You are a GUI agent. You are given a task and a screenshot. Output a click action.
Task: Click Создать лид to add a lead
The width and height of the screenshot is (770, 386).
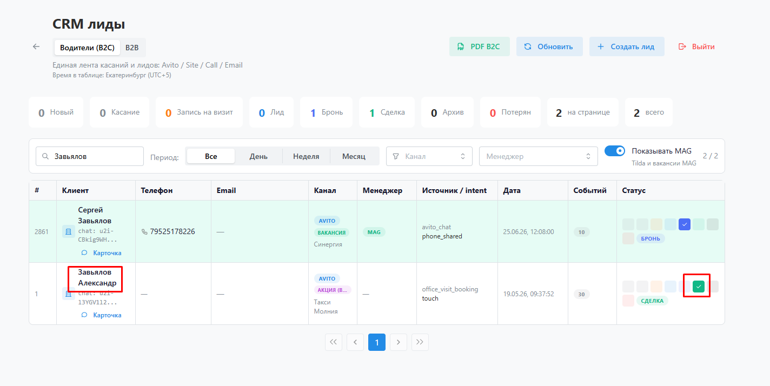coord(627,46)
